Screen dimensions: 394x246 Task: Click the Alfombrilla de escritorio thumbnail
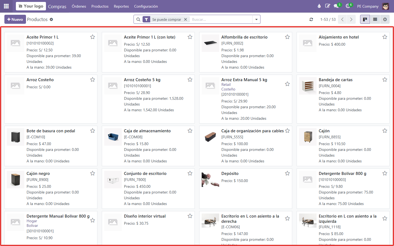point(210,43)
